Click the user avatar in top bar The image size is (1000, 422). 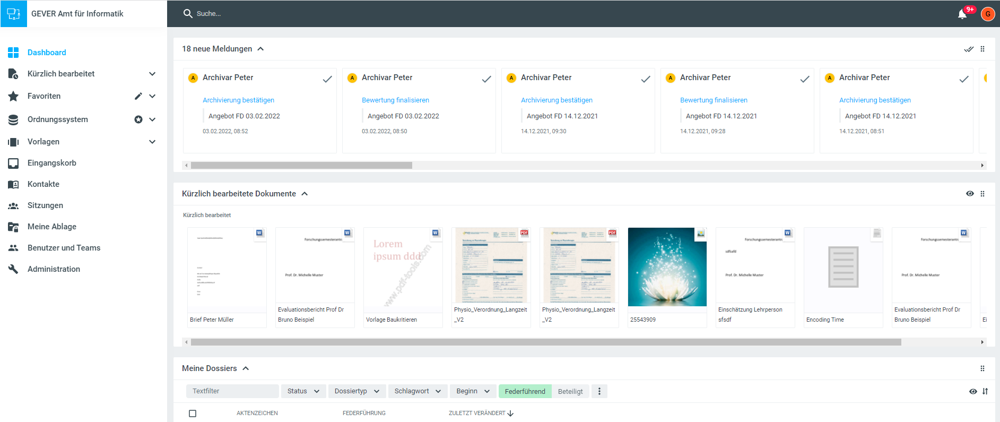(987, 14)
